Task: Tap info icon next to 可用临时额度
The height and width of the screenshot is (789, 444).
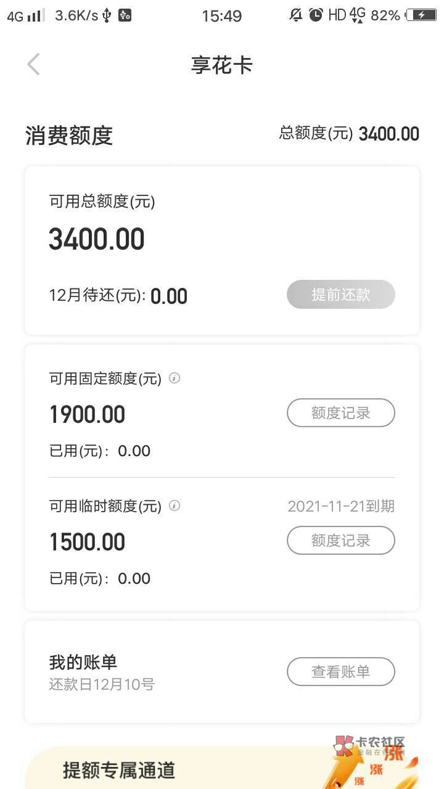Action: [x=175, y=506]
